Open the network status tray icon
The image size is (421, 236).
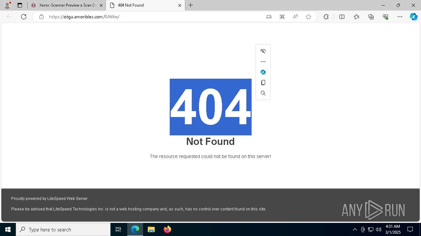(371, 229)
